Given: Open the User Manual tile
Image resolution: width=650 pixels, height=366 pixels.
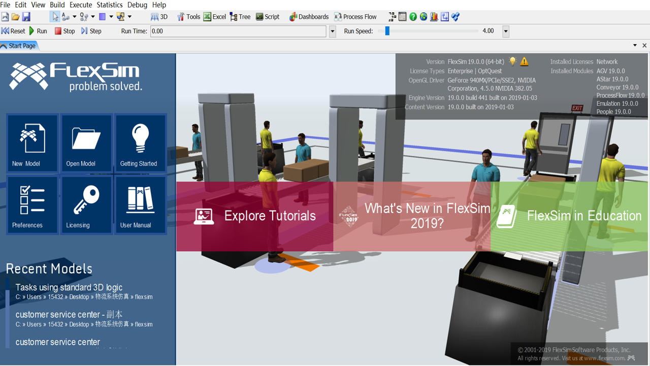Looking at the screenshot, I should click(x=141, y=205).
